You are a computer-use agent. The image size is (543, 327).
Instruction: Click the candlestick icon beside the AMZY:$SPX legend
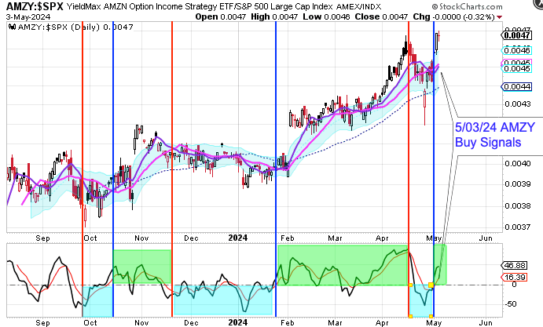coord(9,26)
